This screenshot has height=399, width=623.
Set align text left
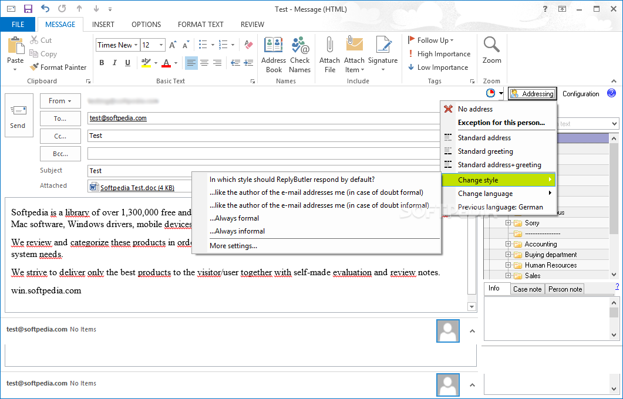coord(191,63)
